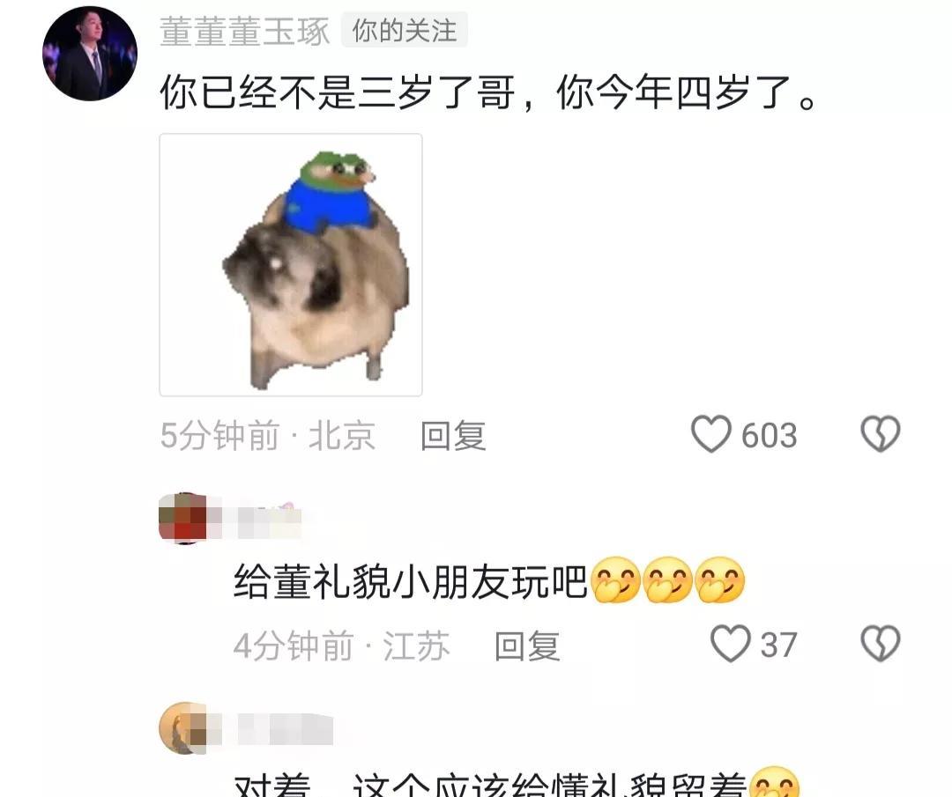The image size is (952, 797).
Task: Tap the 37 like count
Action: [779, 645]
